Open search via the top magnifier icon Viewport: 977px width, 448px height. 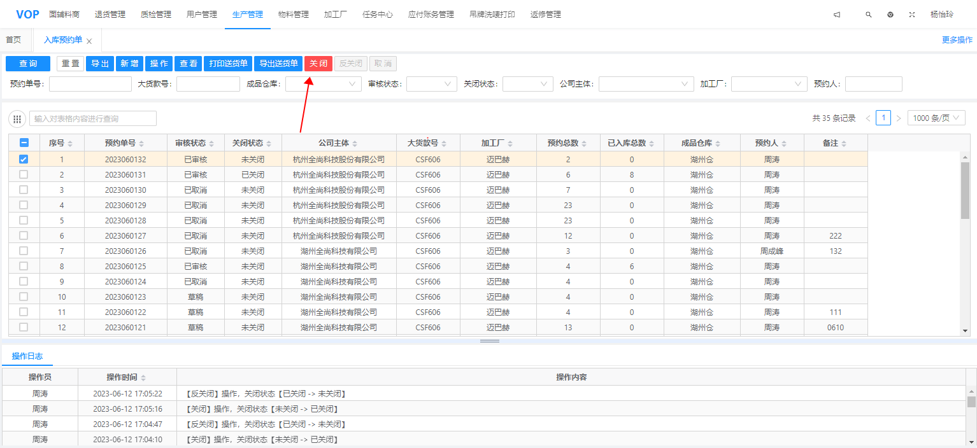(x=868, y=15)
